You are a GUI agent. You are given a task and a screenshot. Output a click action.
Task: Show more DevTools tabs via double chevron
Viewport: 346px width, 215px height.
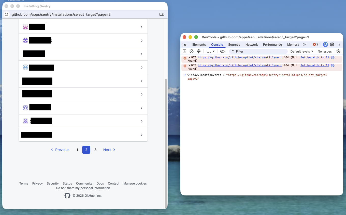(305, 44)
